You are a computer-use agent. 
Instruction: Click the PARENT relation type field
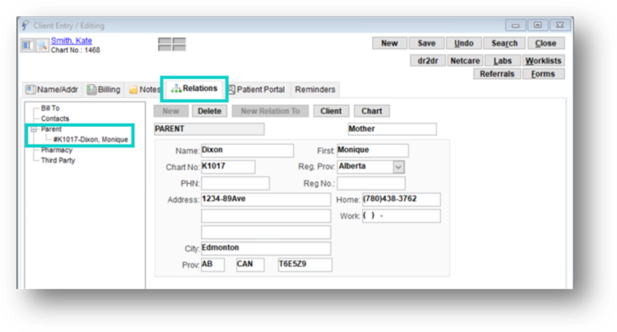pyautogui.click(x=209, y=129)
